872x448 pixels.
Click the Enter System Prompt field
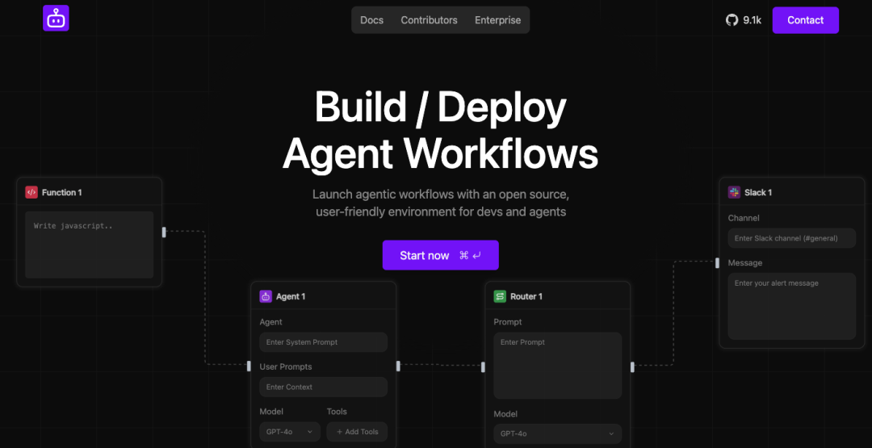tap(323, 342)
